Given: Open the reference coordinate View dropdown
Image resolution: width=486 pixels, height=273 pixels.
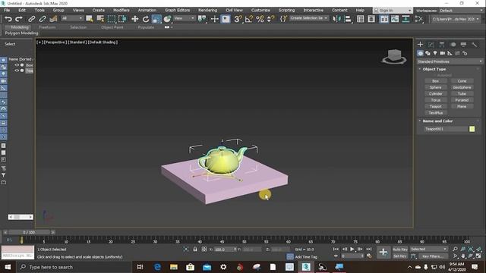Looking at the screenshot, I should (184, 18).
